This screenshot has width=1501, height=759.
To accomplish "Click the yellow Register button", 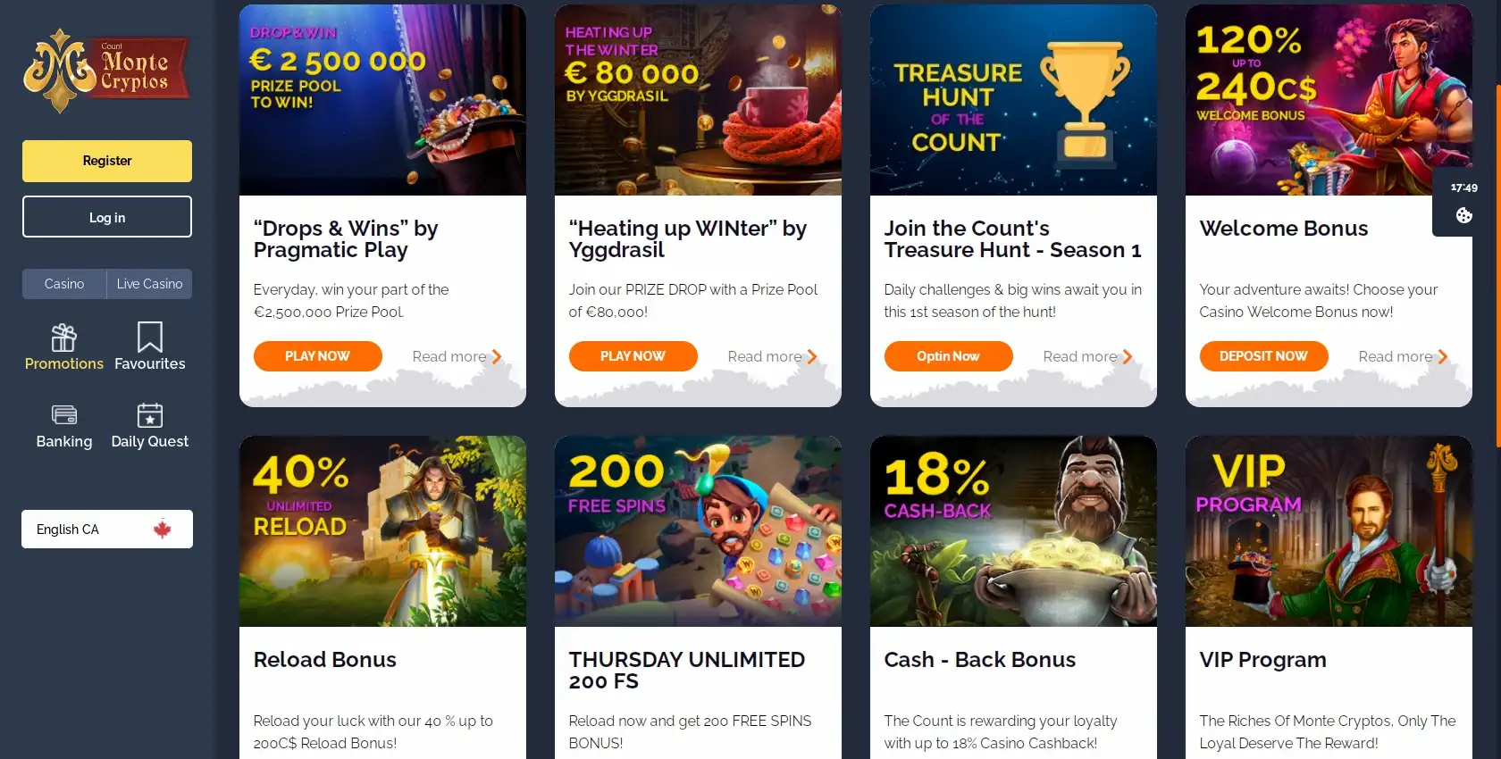I will point(107,161).
